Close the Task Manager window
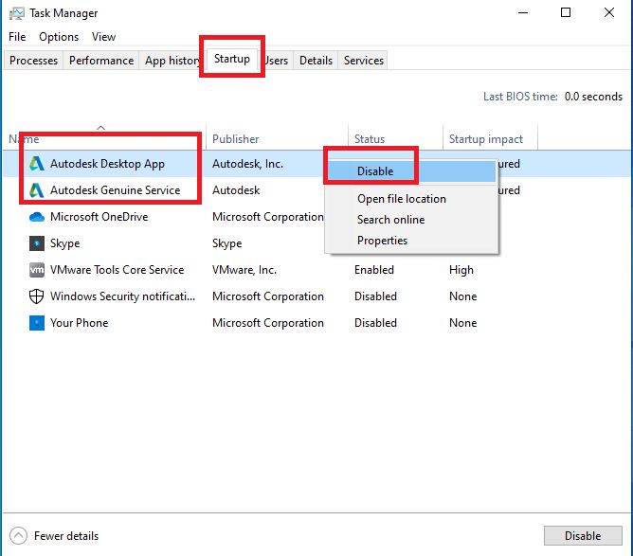 coord(609,13)
